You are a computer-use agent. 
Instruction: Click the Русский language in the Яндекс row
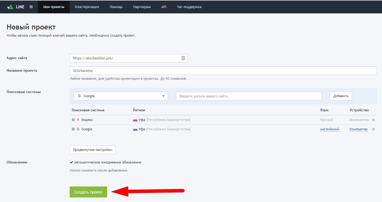click(327, 120)
